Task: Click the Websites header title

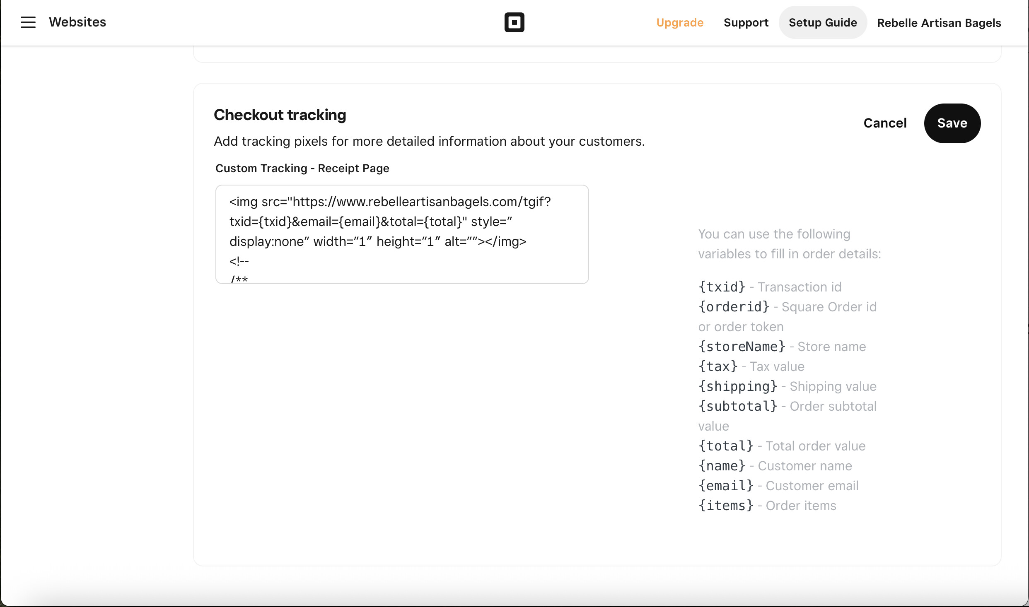Action: tap(77, 22)
